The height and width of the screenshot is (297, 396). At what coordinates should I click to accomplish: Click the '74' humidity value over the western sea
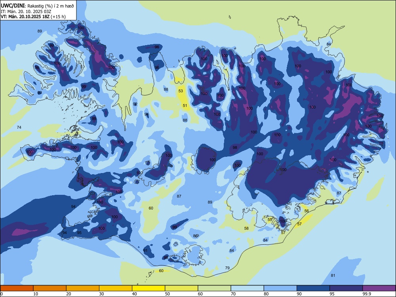tap(19, 127)
